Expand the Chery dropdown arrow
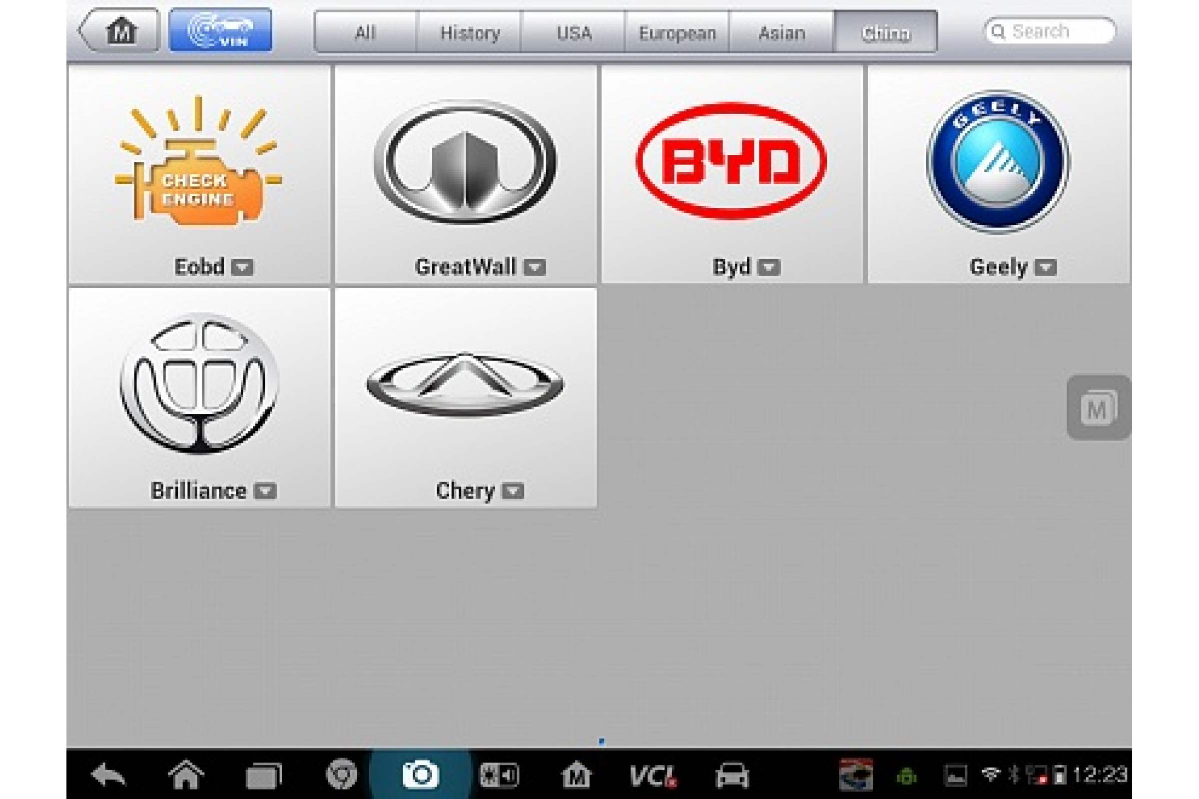Image resolution: width=1199 pixels, height=799 pixels. click(x=513, y=491)
